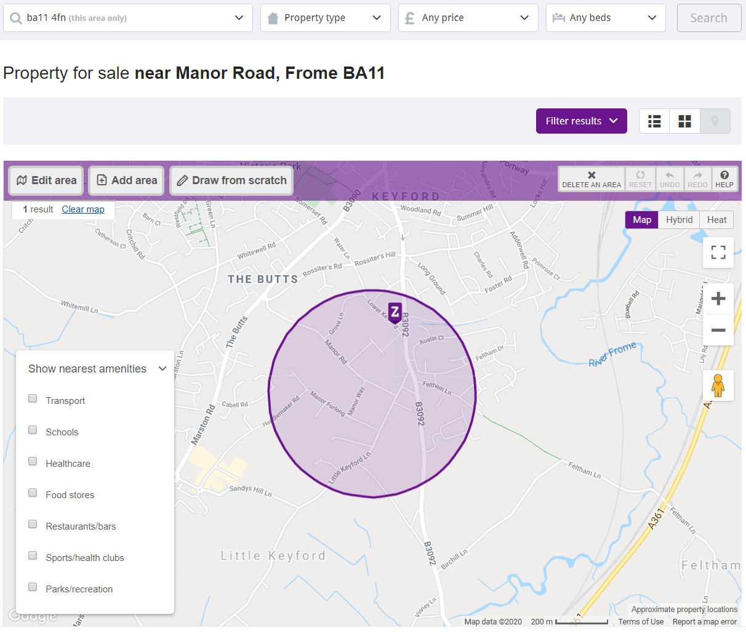Reset the drawn area

click(x=640, y=179)
